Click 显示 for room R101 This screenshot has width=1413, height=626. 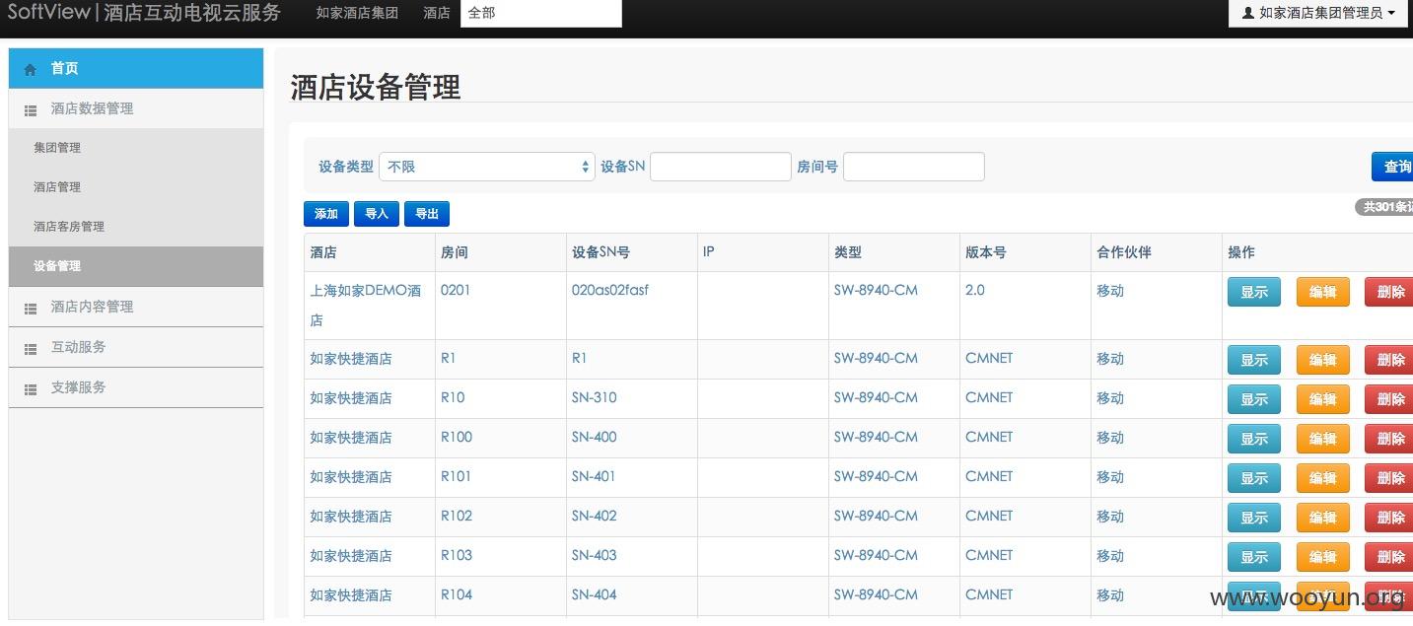[x=1254, y=478]
